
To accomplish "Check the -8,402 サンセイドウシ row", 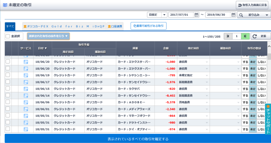I will click(8, 95).
